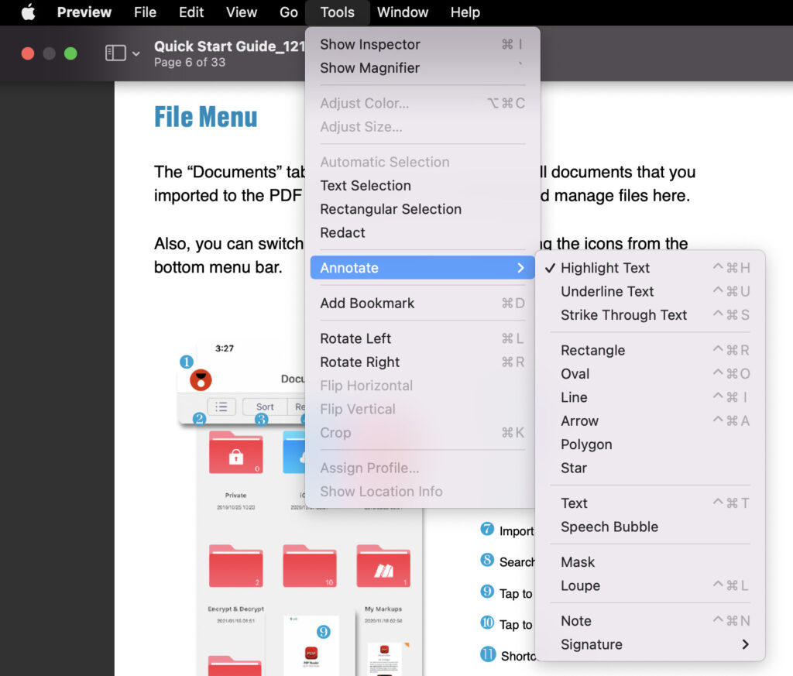Viewport: 793px width, 676px height.
Task: Choose Show Inspector
Action: [x=422, y=44]
